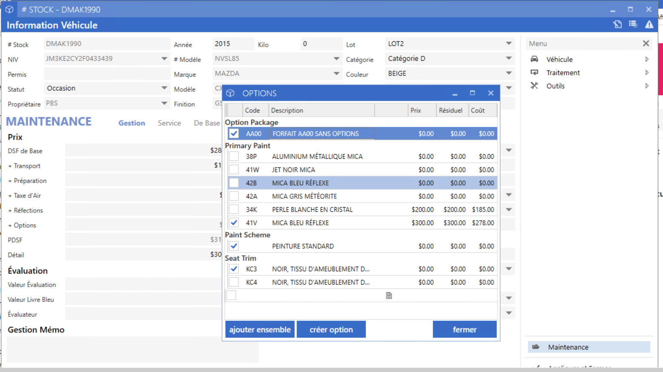Check the KC4 seat trim option

pos(234,282)
